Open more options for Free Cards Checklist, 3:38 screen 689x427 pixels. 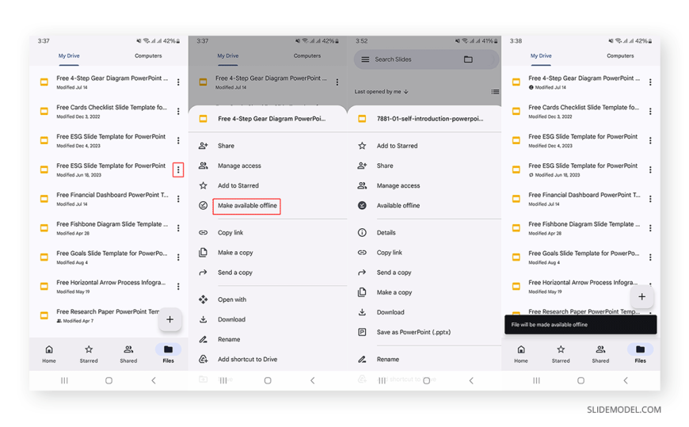650,111
